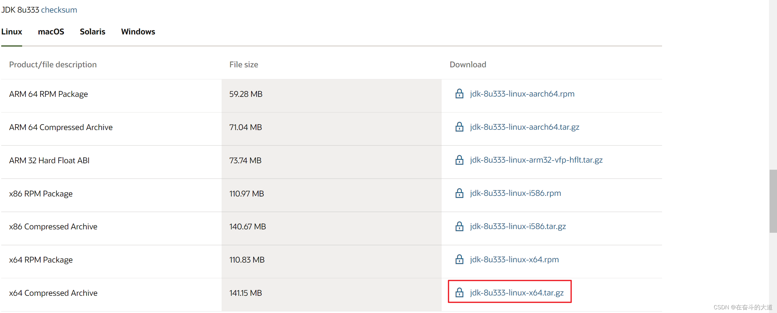Click the 140.67 MB file size cell
This screenshot has width=777, height=313.
[x=331, y=228]
